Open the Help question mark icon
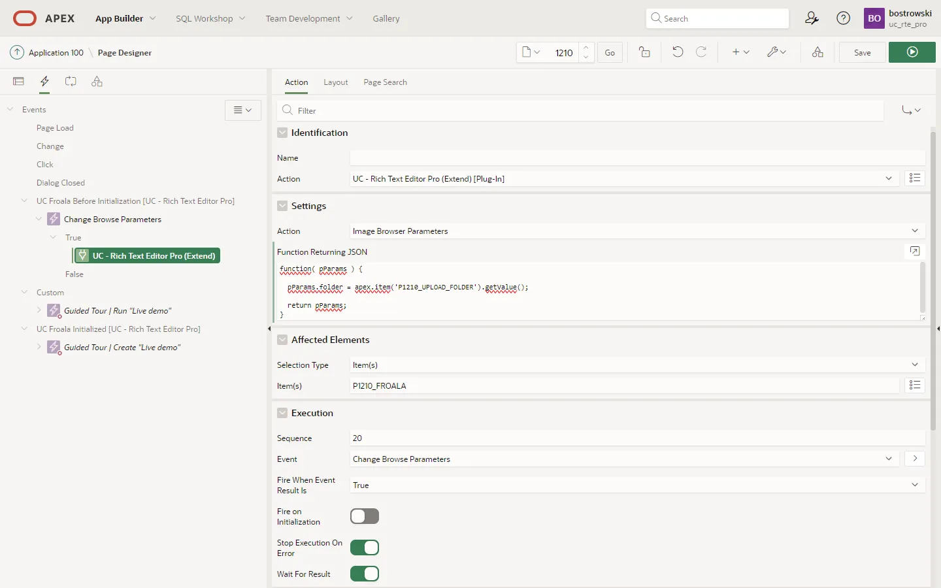The image size is (941, 588). (x=843, y=18)
